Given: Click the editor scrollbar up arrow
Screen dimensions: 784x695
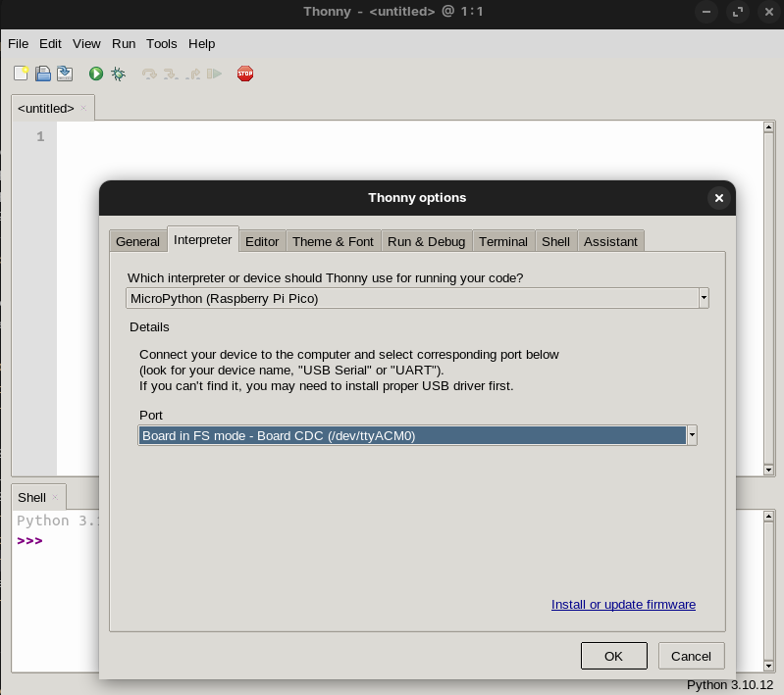Looking at the screenshot, I should click(769, 126).
